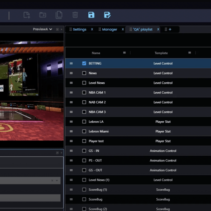The height and width of the screenshot is (211, 211).
Task: Click the drag handle of the BETTING row
Action: pyautogui.click(x=71, y=63)
